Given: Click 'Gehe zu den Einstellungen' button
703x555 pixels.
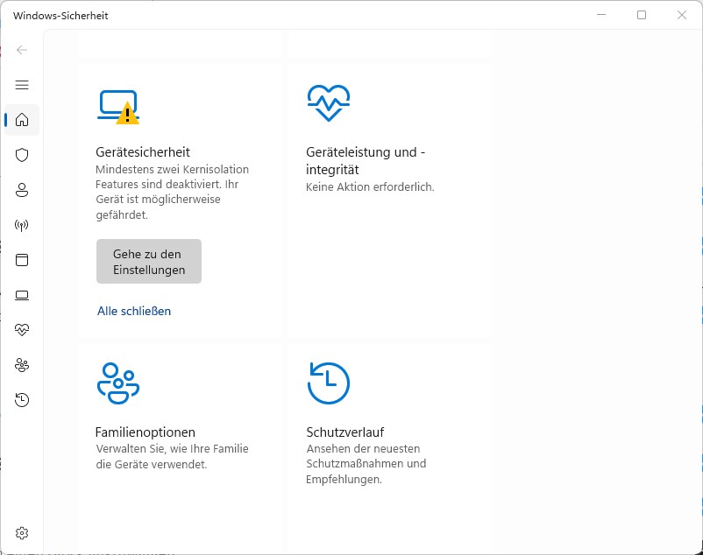Looking at the screenshot, I should coord(149,262).
